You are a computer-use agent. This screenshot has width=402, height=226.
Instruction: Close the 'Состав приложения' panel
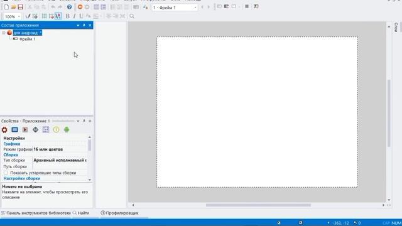pyautogui.click(x=90, y=25)
